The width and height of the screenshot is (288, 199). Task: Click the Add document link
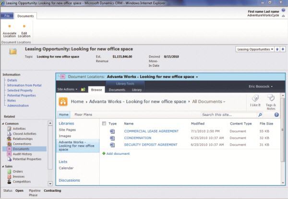[118, 153]
